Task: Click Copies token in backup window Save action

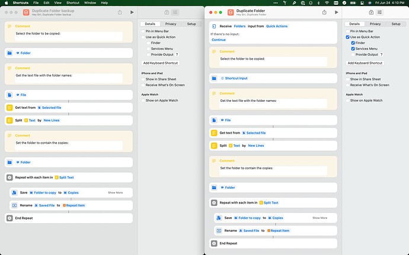Action: [71, 192]
